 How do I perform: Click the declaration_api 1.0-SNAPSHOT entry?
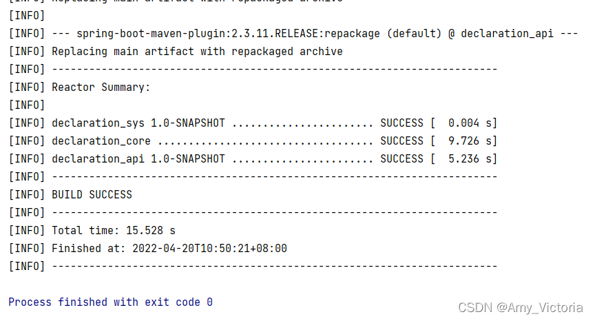(138, 159)
